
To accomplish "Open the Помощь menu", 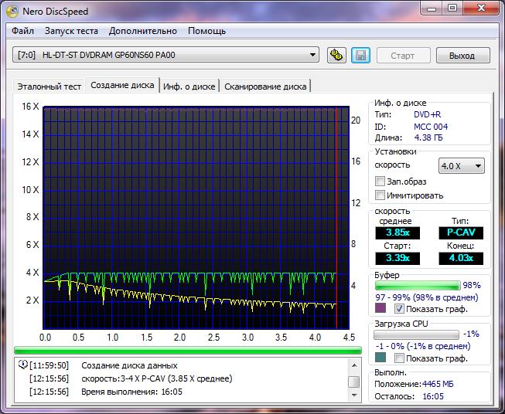I will coord(206,31).
